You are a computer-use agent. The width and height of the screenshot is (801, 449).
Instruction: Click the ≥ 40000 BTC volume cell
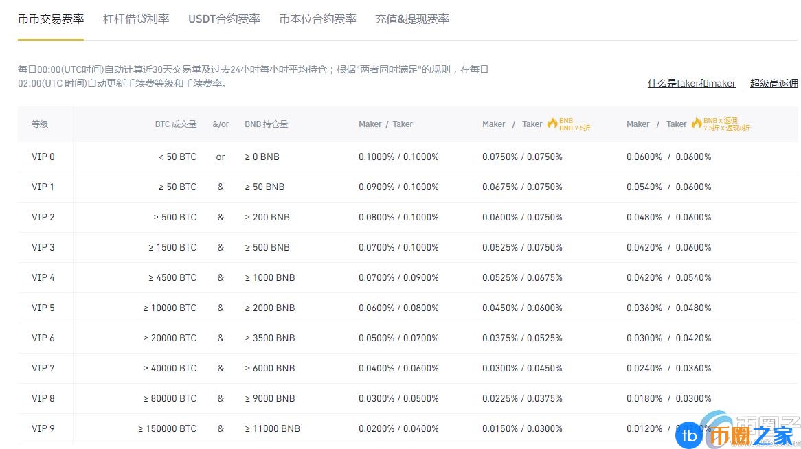point(170,368)
